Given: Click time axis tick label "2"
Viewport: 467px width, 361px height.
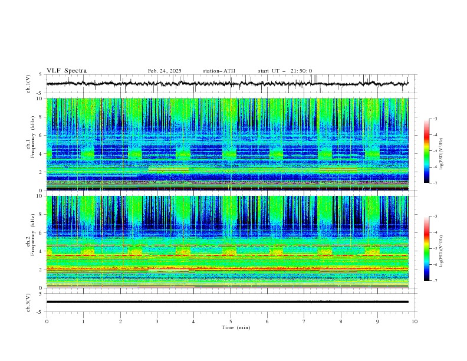Looking at the screenshot, I should pyautogui.click(x=120, y=321).
